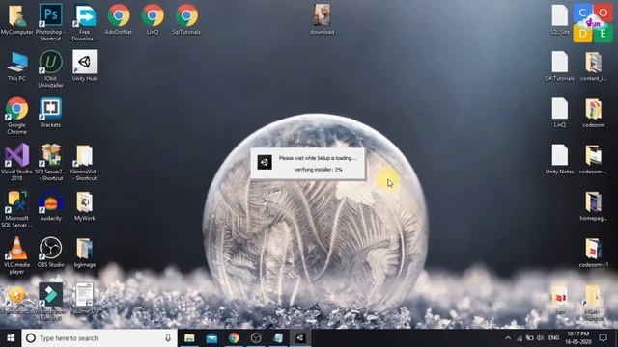Open the AdoDotNet Chrome shortcut

[x=118, y=19]
